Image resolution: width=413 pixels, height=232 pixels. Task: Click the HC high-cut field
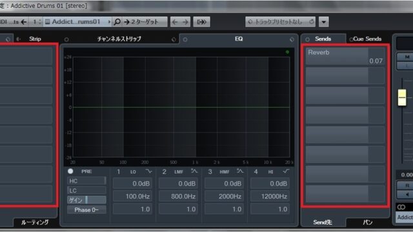pos(86,180)
